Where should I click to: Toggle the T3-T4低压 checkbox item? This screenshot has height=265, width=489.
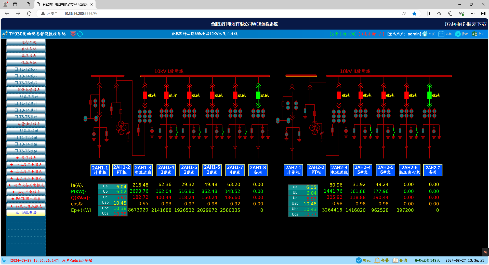pos(26,76)
